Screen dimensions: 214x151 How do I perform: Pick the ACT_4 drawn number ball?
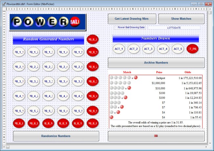click(163, 49)
